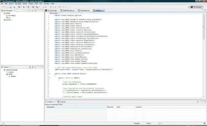Maximize the Outline panel
This screenshot has height=126, width=207.
(43, 67)
